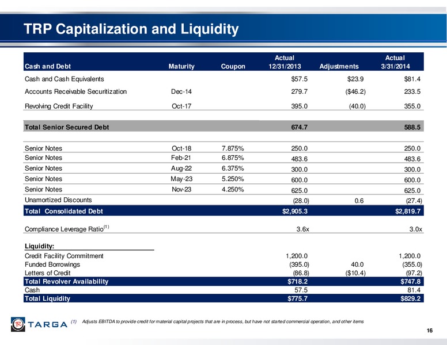The height and width of the screenshot is (345, 447).
Task: Click the '674.7' total secured debt value
Action: (299, 127)
